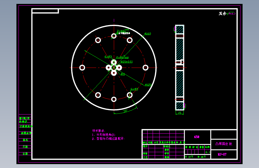Click the drawing number MJ-07
This screenshot has width=259, height=168.
222,154
